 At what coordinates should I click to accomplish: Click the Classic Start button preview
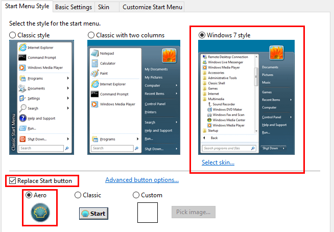pyautogui.click(x=94, y=214)
